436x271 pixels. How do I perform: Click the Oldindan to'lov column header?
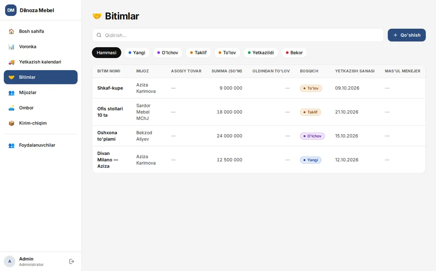[x=271, y=71]
